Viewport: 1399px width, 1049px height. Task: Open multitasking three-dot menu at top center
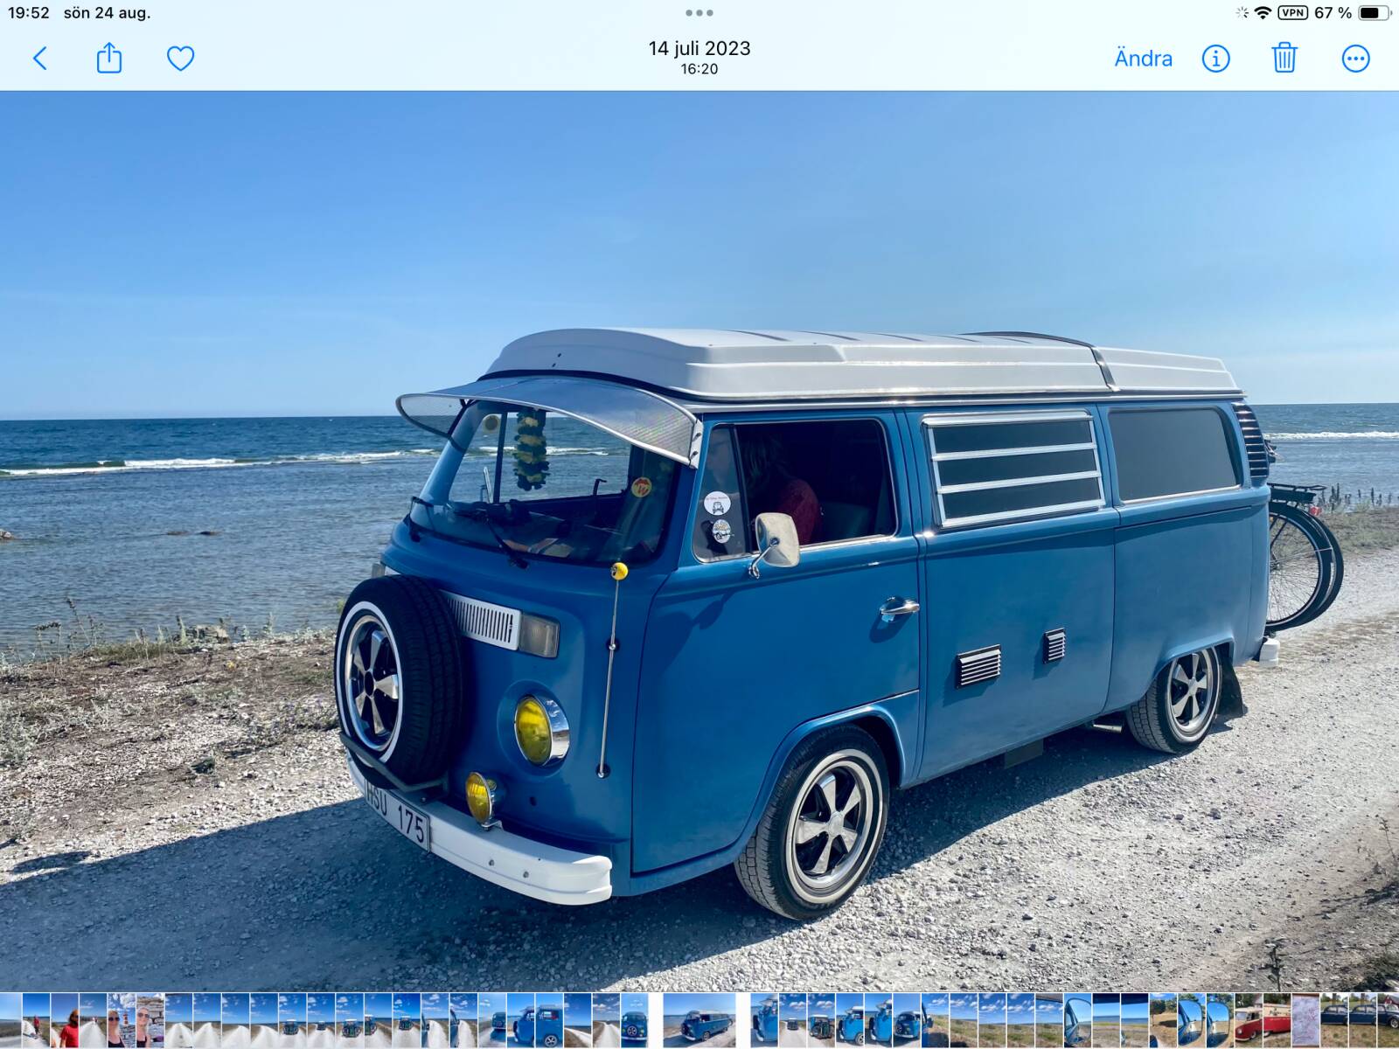(x=699, y=13)
